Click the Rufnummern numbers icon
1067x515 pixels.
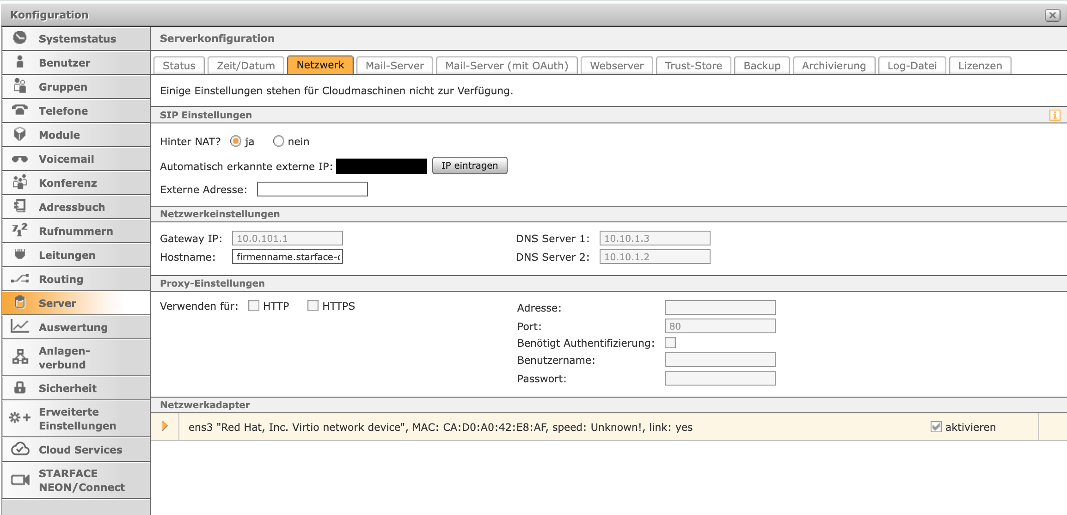(20, 230)
